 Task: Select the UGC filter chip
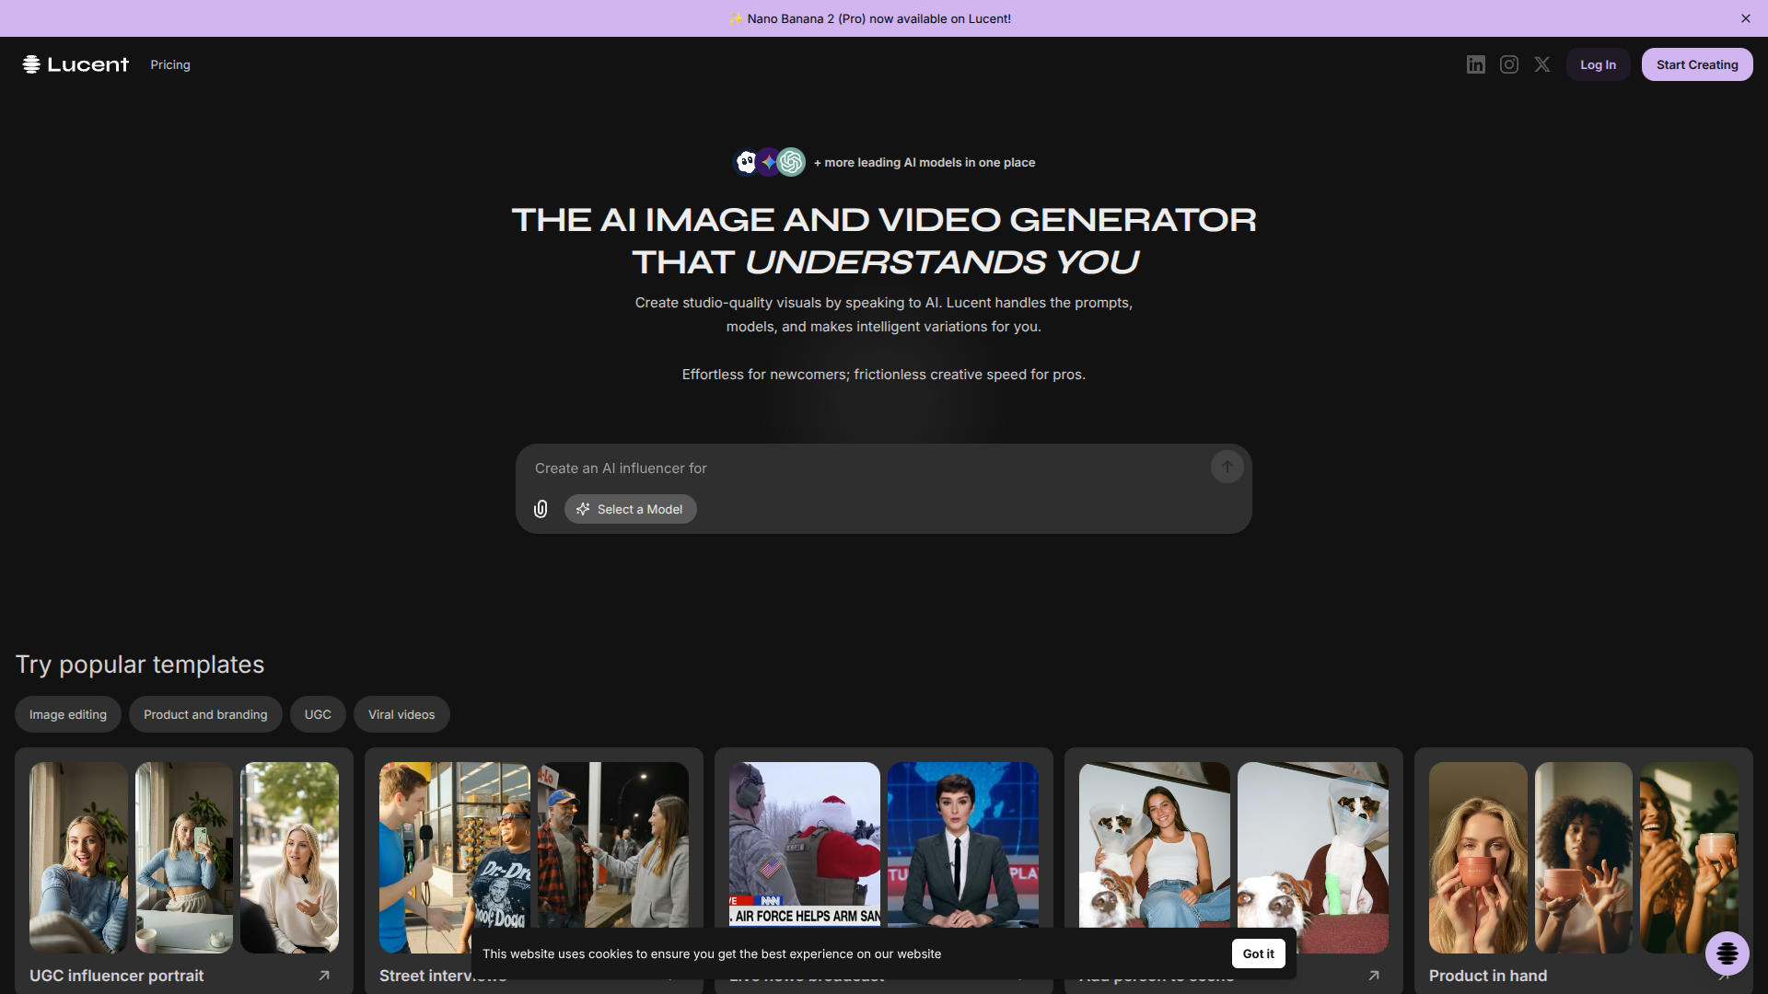318,714
